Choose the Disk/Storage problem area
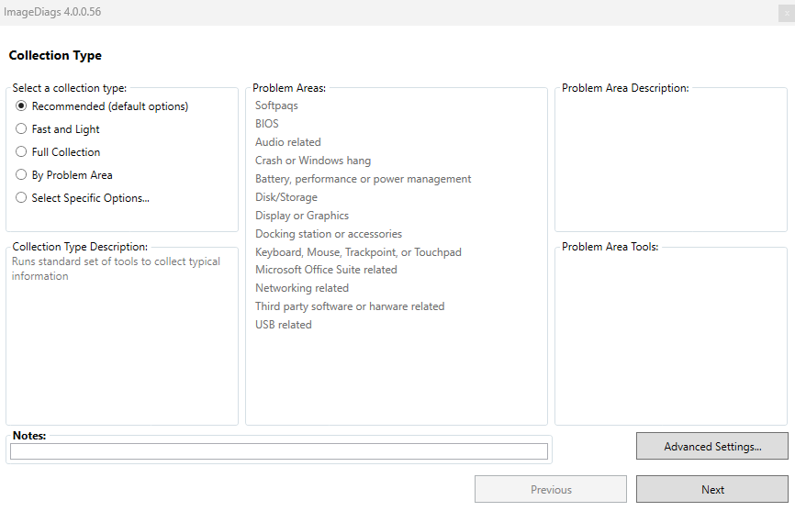This screenshot has height=511, width=795. point(286,197)
